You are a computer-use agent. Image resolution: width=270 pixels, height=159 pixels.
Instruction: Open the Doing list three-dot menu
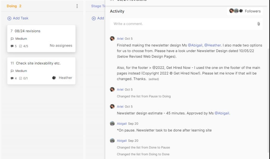(77, 6)
